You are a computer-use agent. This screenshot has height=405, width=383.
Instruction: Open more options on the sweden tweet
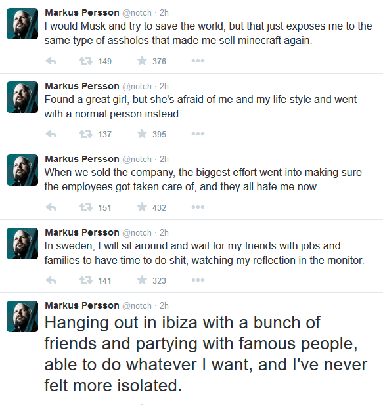tap(198, 280)
